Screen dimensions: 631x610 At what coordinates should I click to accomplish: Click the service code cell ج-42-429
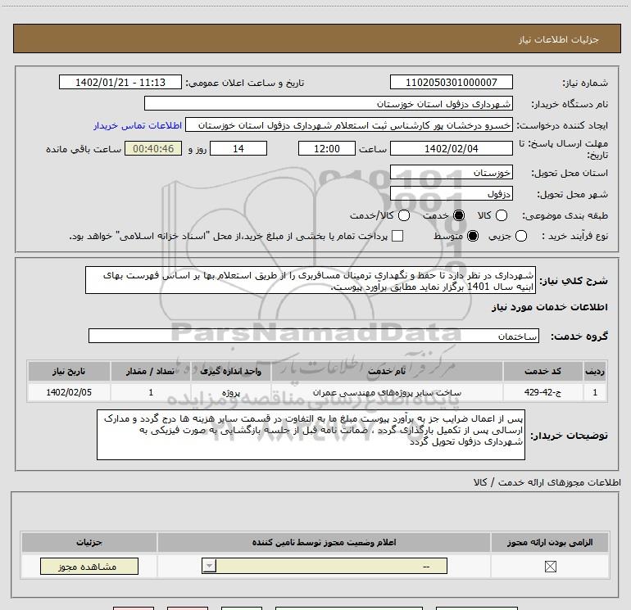542,392
